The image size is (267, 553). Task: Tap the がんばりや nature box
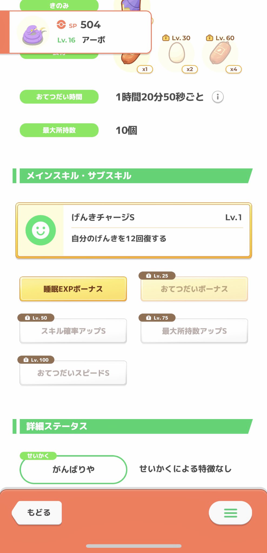point(73,469)
